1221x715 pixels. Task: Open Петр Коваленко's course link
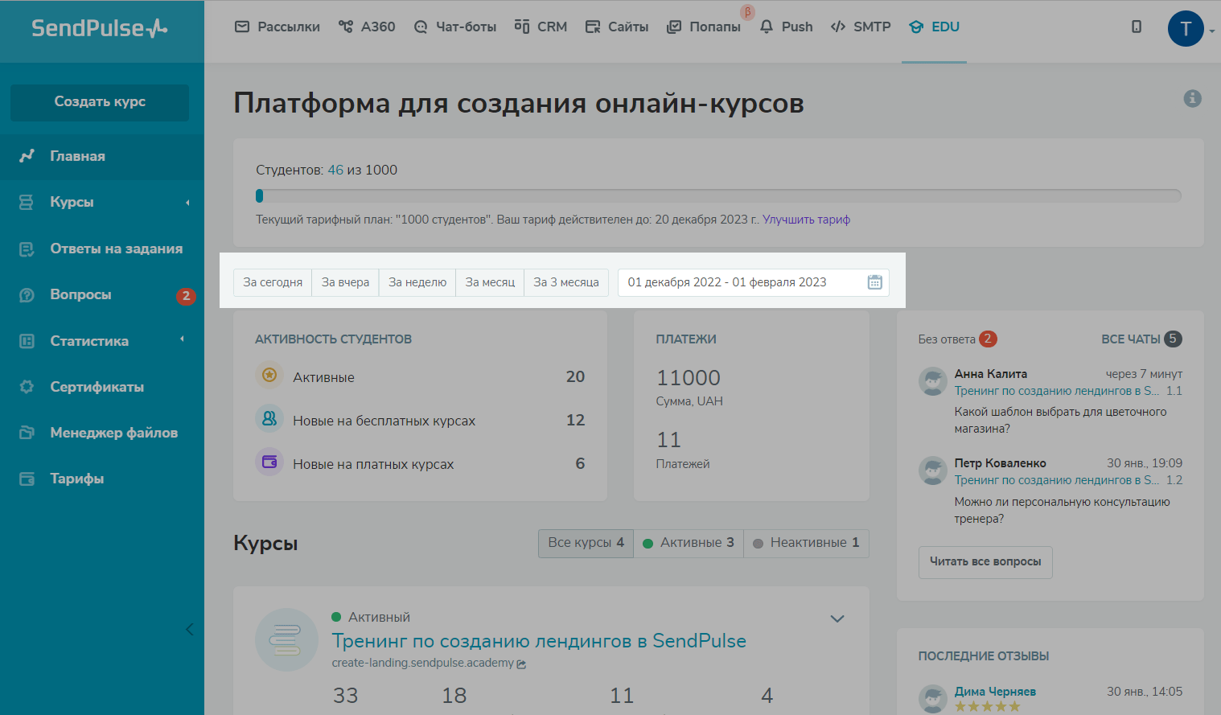point(1057,480)
